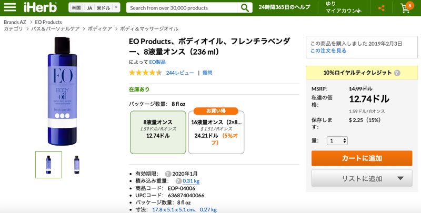Click the search products input field
Image resolution: width=421 pixels, height=213 pixels.
coord(182,8)
